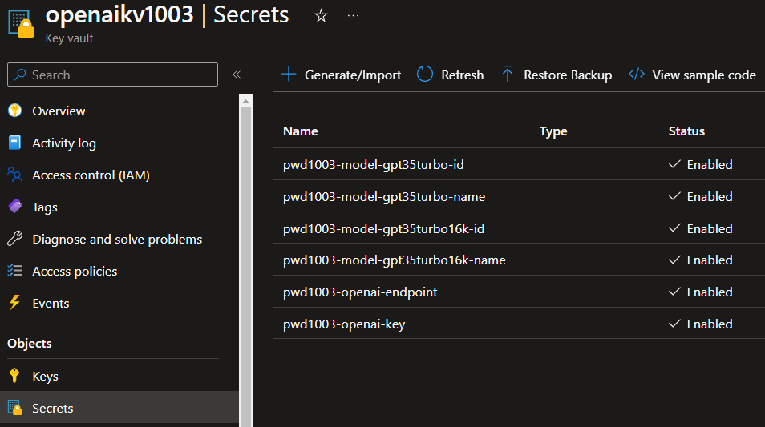Open Activity log page
This screenshot has width=765, height=427.
[x=64, y=143]
